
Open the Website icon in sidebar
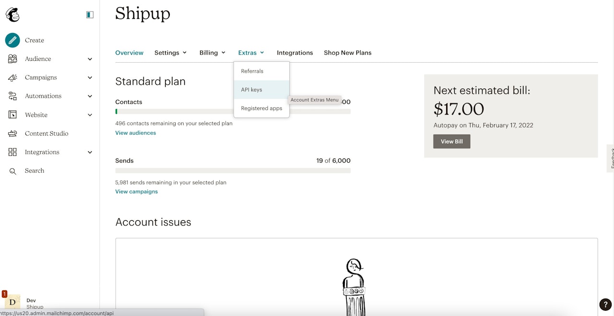[12, 115]
